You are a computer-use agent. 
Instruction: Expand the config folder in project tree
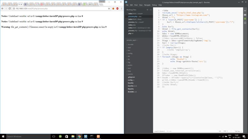pos(130,53)
